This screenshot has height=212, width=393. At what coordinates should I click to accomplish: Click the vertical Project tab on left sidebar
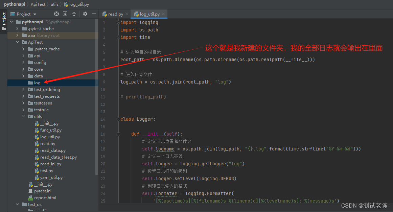tap(4, 22)
